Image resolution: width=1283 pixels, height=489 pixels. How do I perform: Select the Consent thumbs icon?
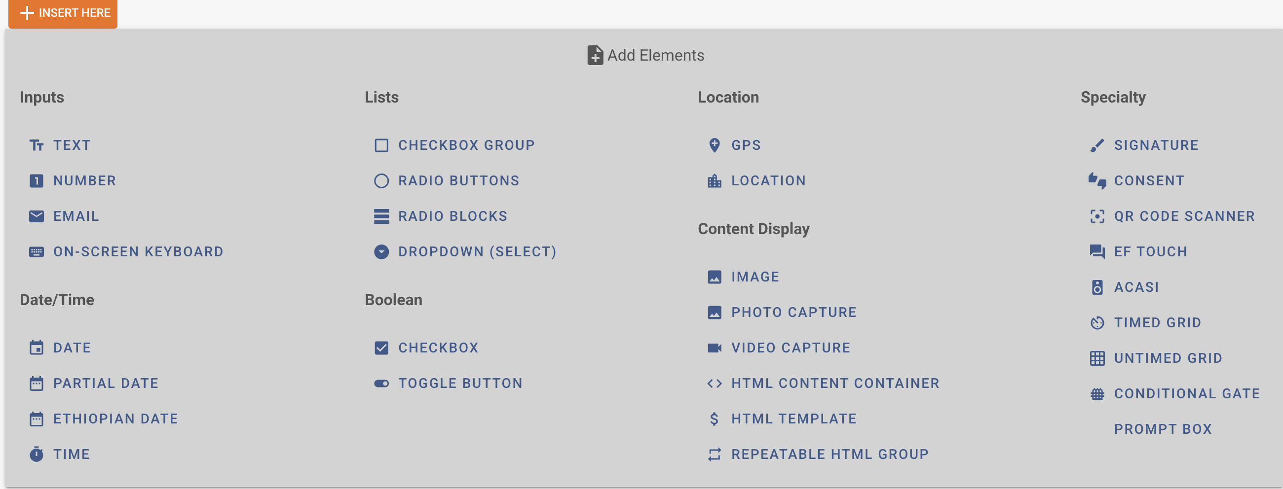click(1097, 180)
